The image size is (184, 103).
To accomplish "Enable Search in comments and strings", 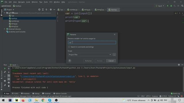I will click(69, 47).
